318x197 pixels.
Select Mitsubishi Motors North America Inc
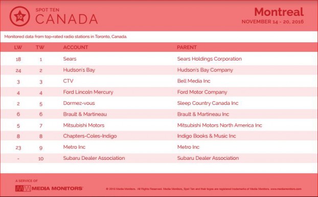[x=220, y=125]
